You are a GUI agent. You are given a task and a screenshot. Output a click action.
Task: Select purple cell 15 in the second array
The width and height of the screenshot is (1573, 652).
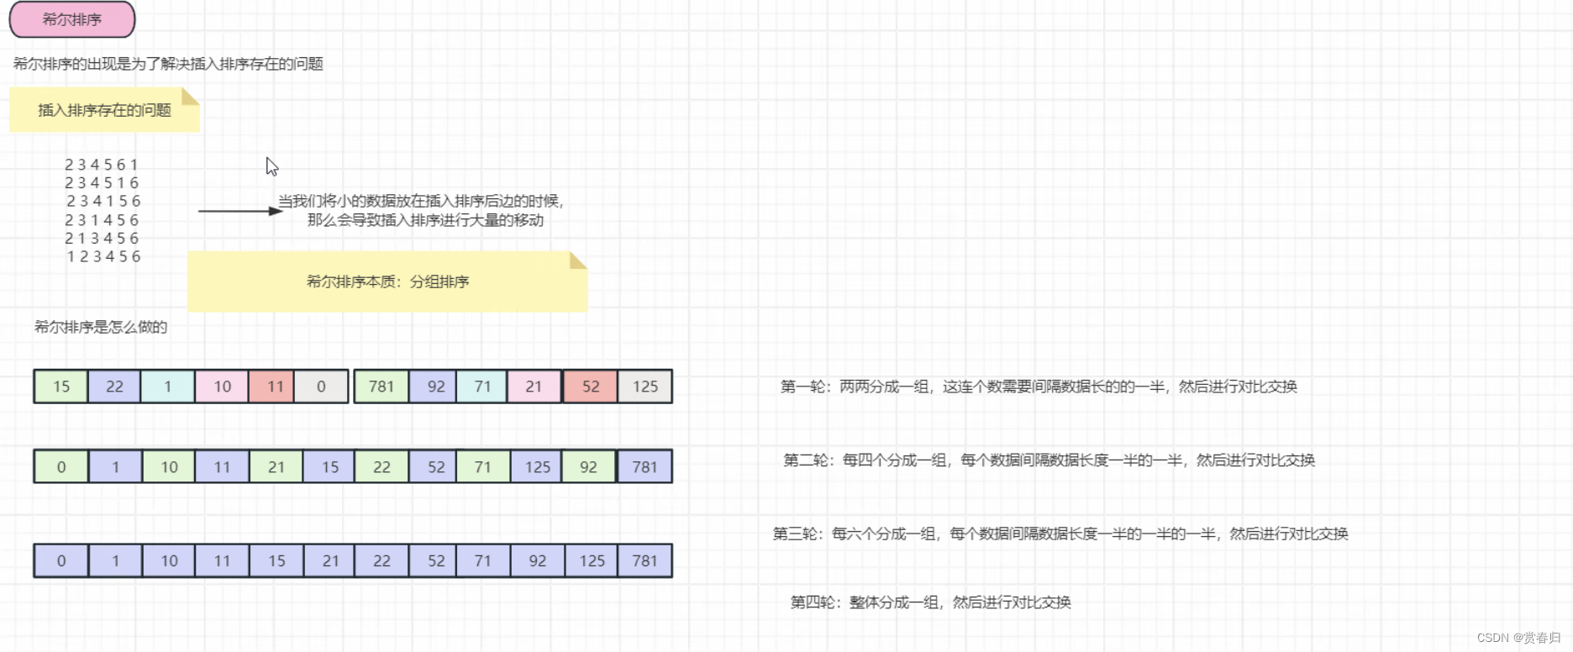[329, 467]
